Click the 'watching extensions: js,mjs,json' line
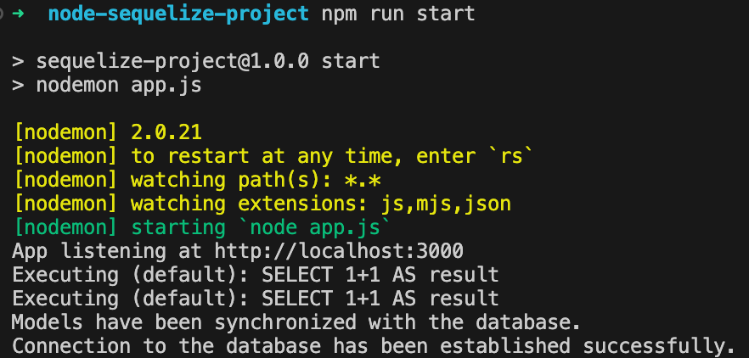 tap(263, 204)
